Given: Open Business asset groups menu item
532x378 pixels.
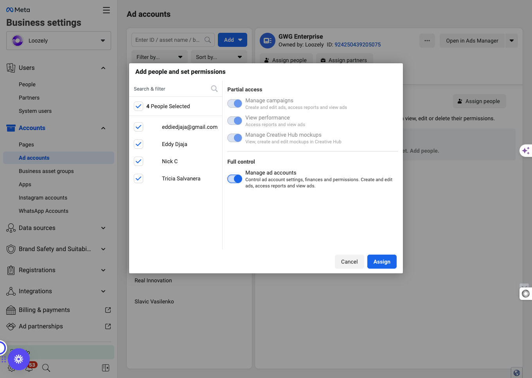Looking at the screenshot, I should tap(46, 171).
